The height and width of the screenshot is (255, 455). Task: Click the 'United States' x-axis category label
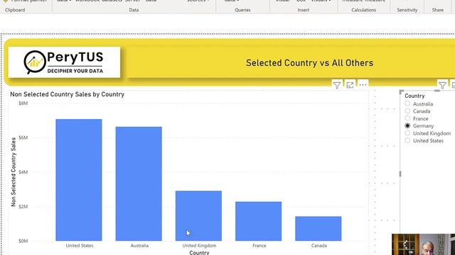80,246
